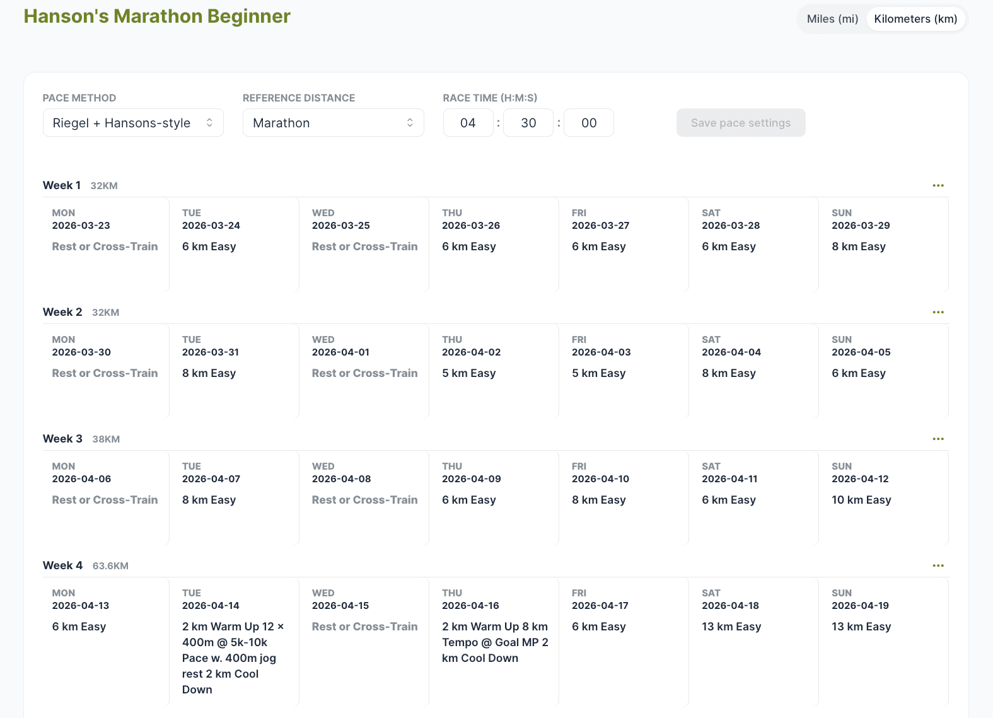Open Friday 2026-04-17 6 km Easy workout
The width and height of the screenshot is (993, 718).
click(625, 642)
